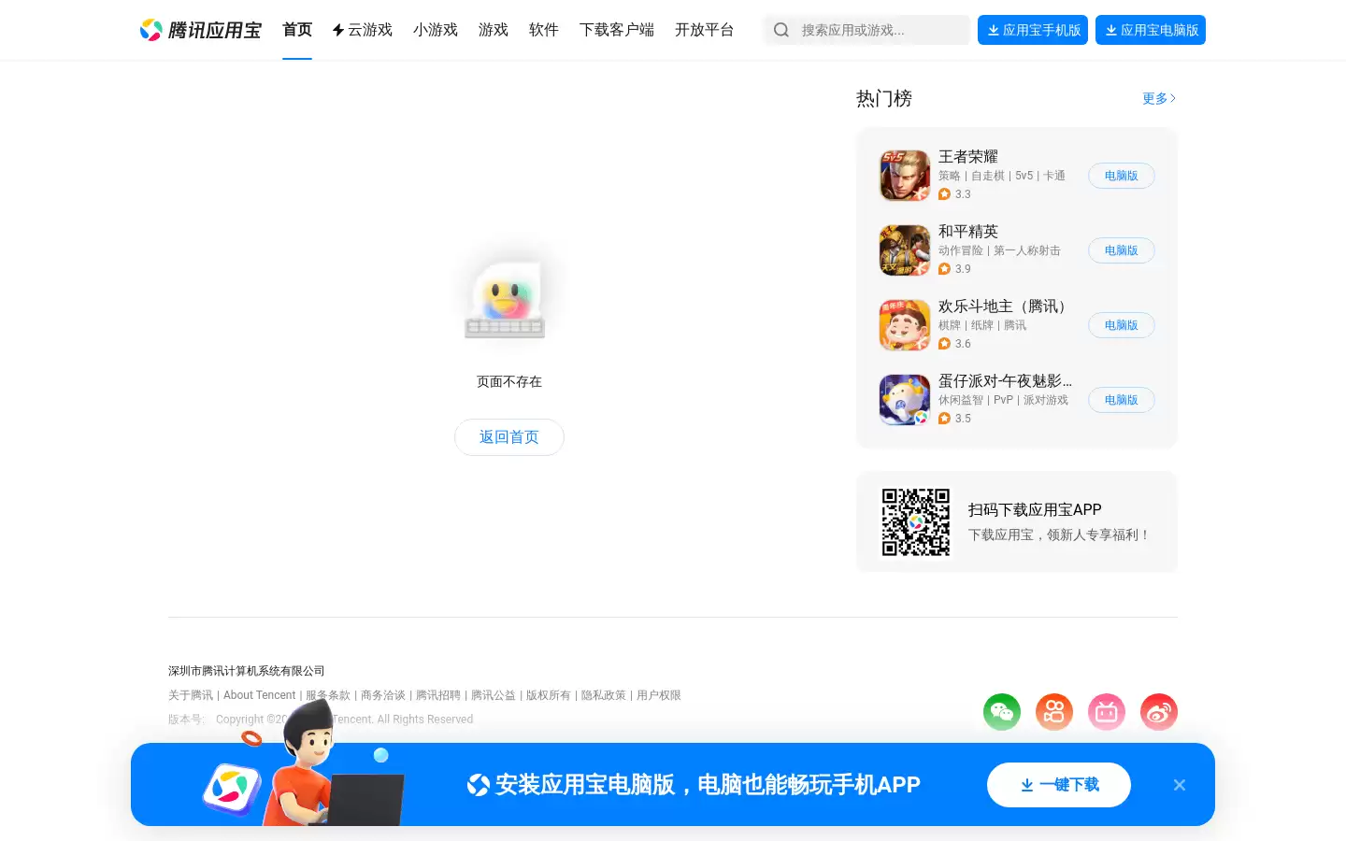Open 欢乐斗地主（腾讯）title link
The image size is (1346, 841).
pos(1005,306)
